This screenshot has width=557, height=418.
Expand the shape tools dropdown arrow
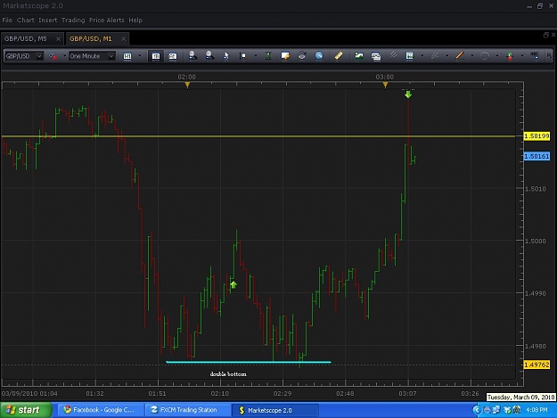(497, 56)
